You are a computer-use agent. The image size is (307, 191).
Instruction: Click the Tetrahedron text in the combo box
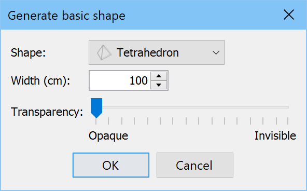[x=148, y=53]
